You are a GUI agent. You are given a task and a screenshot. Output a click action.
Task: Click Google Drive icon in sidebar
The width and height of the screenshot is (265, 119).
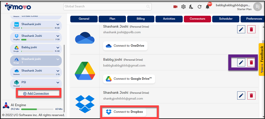[x=17, y=48]
